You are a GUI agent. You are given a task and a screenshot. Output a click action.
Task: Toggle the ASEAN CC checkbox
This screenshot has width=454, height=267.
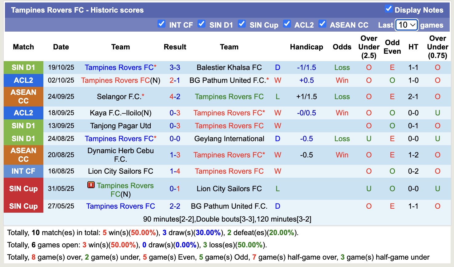pos(322,24)
